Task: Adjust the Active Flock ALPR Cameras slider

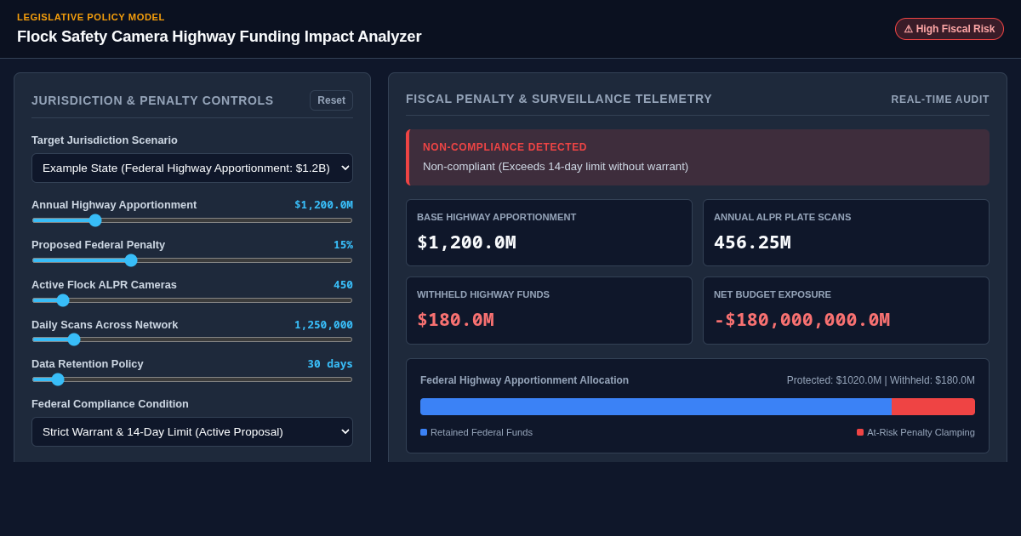Action: coord(192,300)
